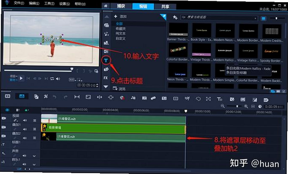This screenshot has width=288, height=174.
Task: Click the 添加 add folder button
Action: point(120,17)
